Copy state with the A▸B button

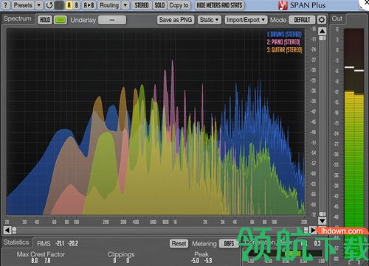pos(89,5)
